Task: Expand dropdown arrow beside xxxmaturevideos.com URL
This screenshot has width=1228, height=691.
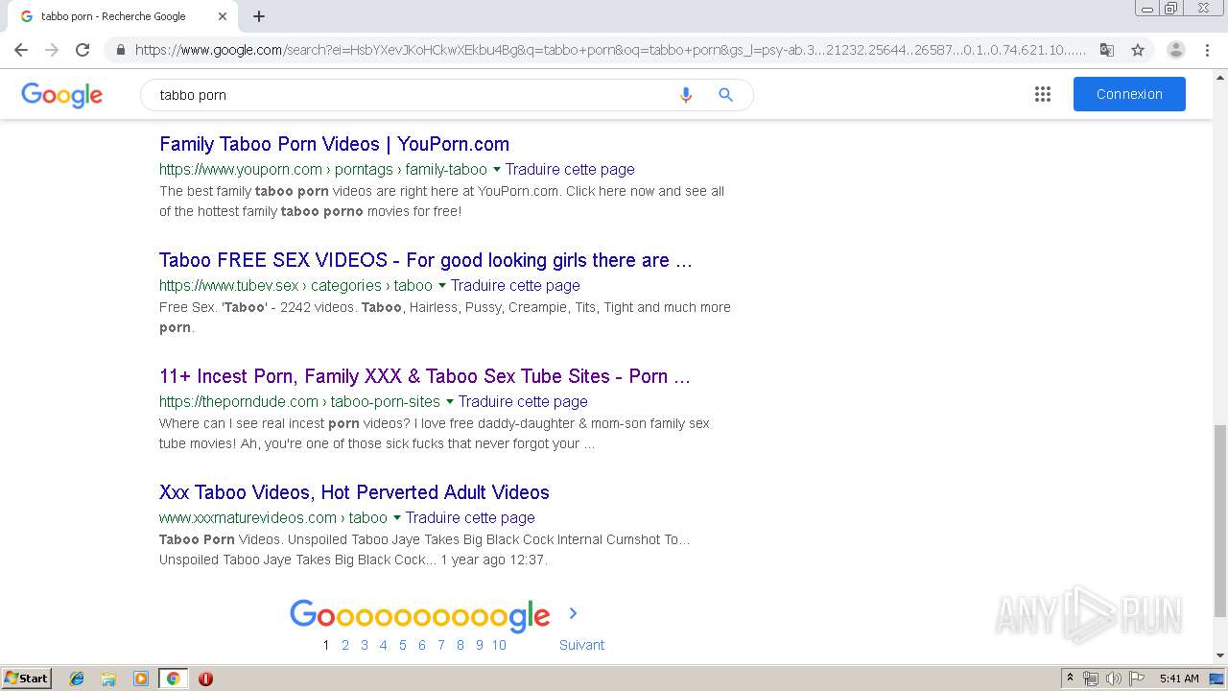Action: 396,518
